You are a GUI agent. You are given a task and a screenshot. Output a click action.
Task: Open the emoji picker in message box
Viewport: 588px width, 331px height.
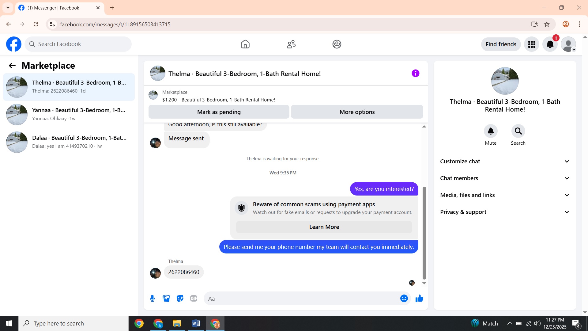pos(404,299)
